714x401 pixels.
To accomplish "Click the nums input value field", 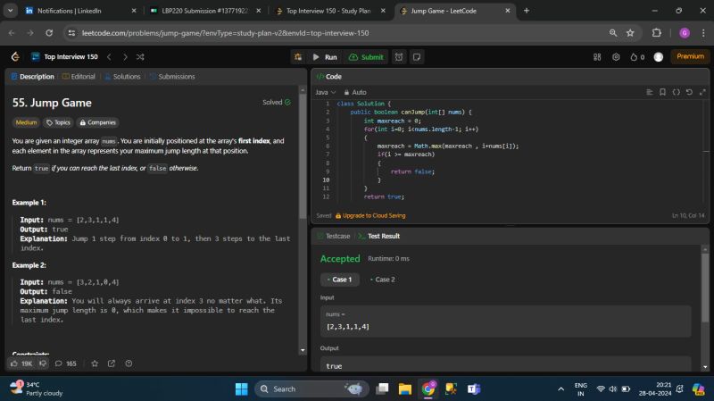I will coord(505,322).
